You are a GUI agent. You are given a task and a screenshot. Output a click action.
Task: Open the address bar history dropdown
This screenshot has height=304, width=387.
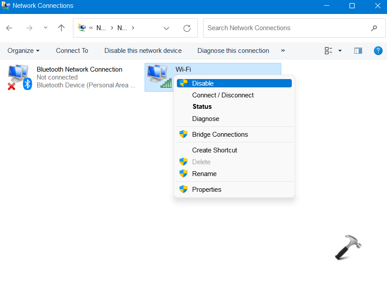click(166, 28)
